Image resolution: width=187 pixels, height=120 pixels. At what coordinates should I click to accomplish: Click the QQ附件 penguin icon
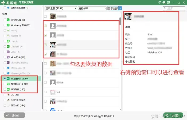(8, 100)
